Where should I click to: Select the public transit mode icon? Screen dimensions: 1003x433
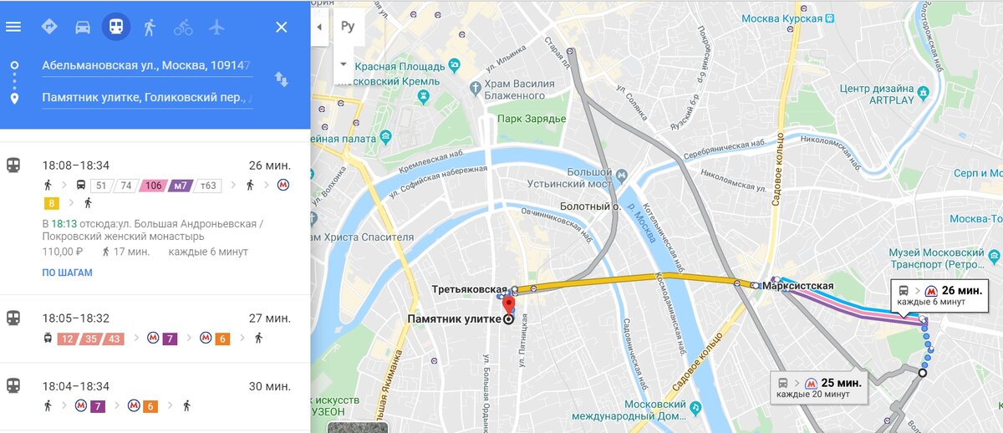point(116,27)
